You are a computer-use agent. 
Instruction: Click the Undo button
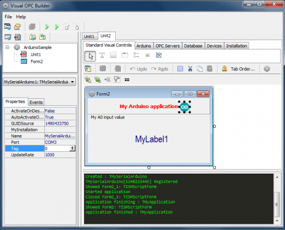pos(139,69)
